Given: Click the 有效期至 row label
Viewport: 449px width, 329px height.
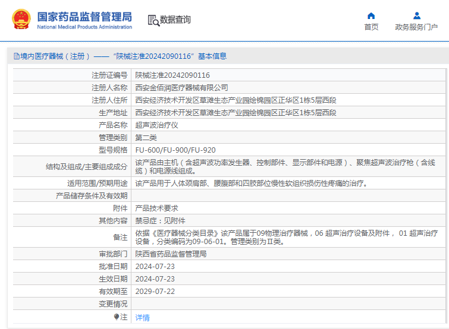Looking at the screenshot, I should [113, 292].
